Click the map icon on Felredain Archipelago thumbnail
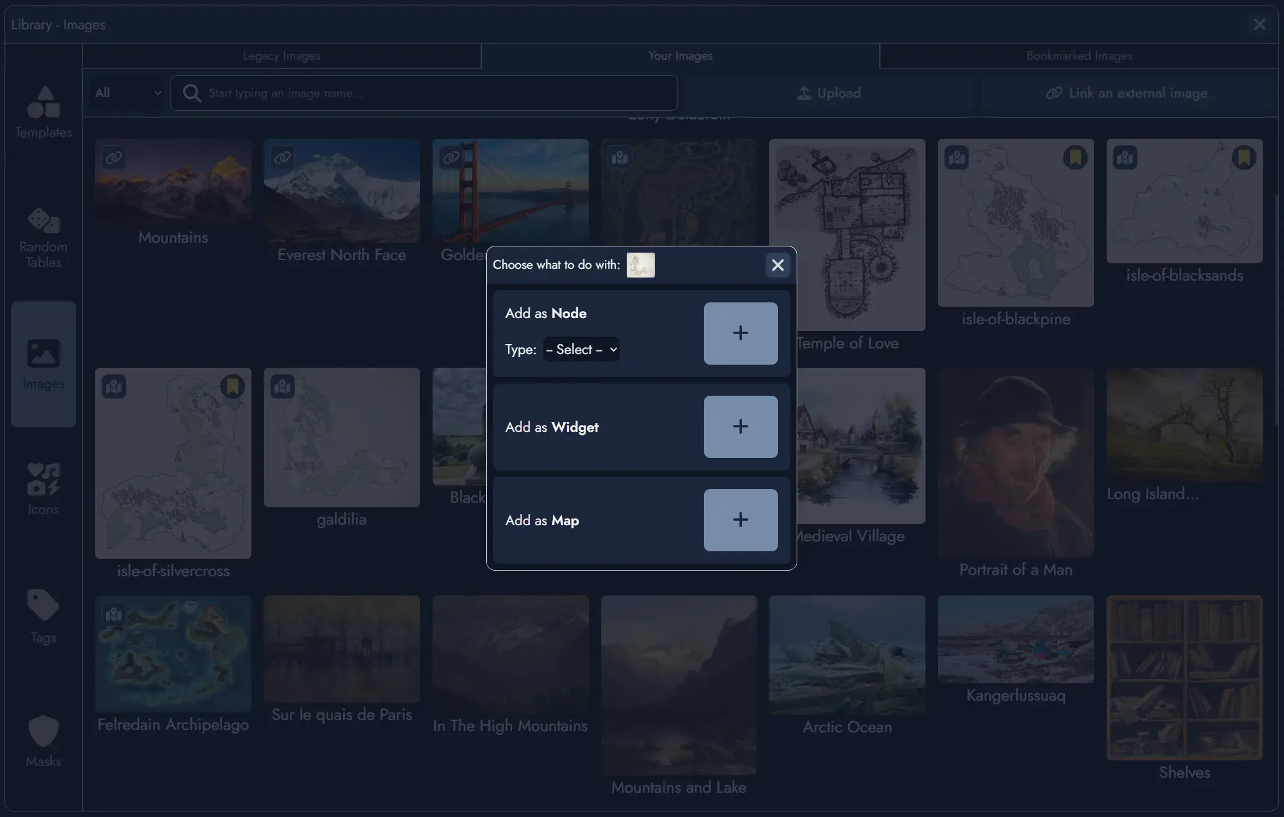 (x=114, y=614)
